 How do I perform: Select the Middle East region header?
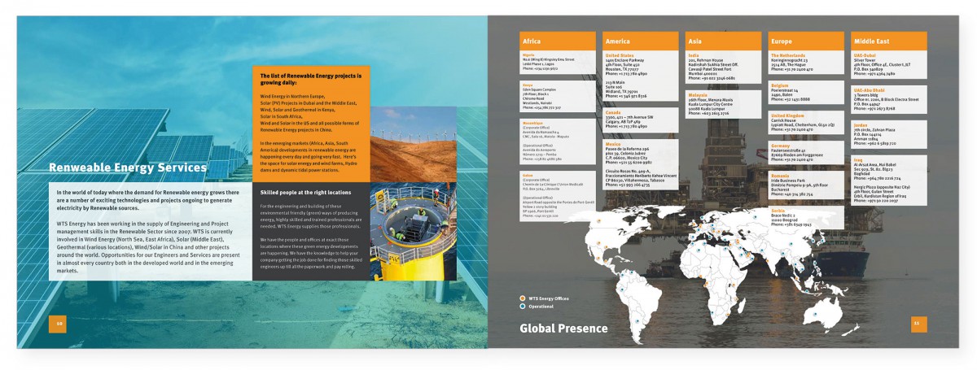click(x=888, y=41)
